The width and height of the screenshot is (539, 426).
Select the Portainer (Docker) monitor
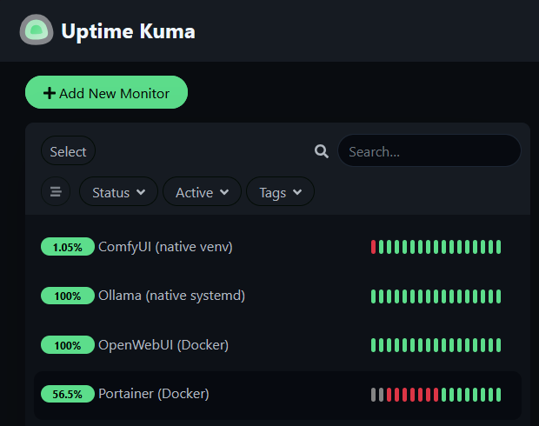pyautogui.click(x=277, y=395)
